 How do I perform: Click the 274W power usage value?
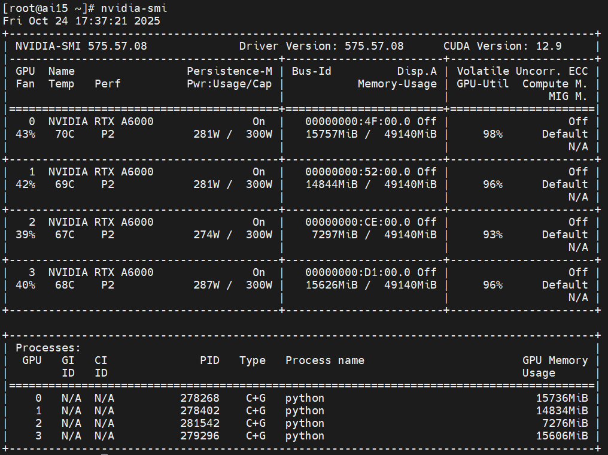click(206, 235)
